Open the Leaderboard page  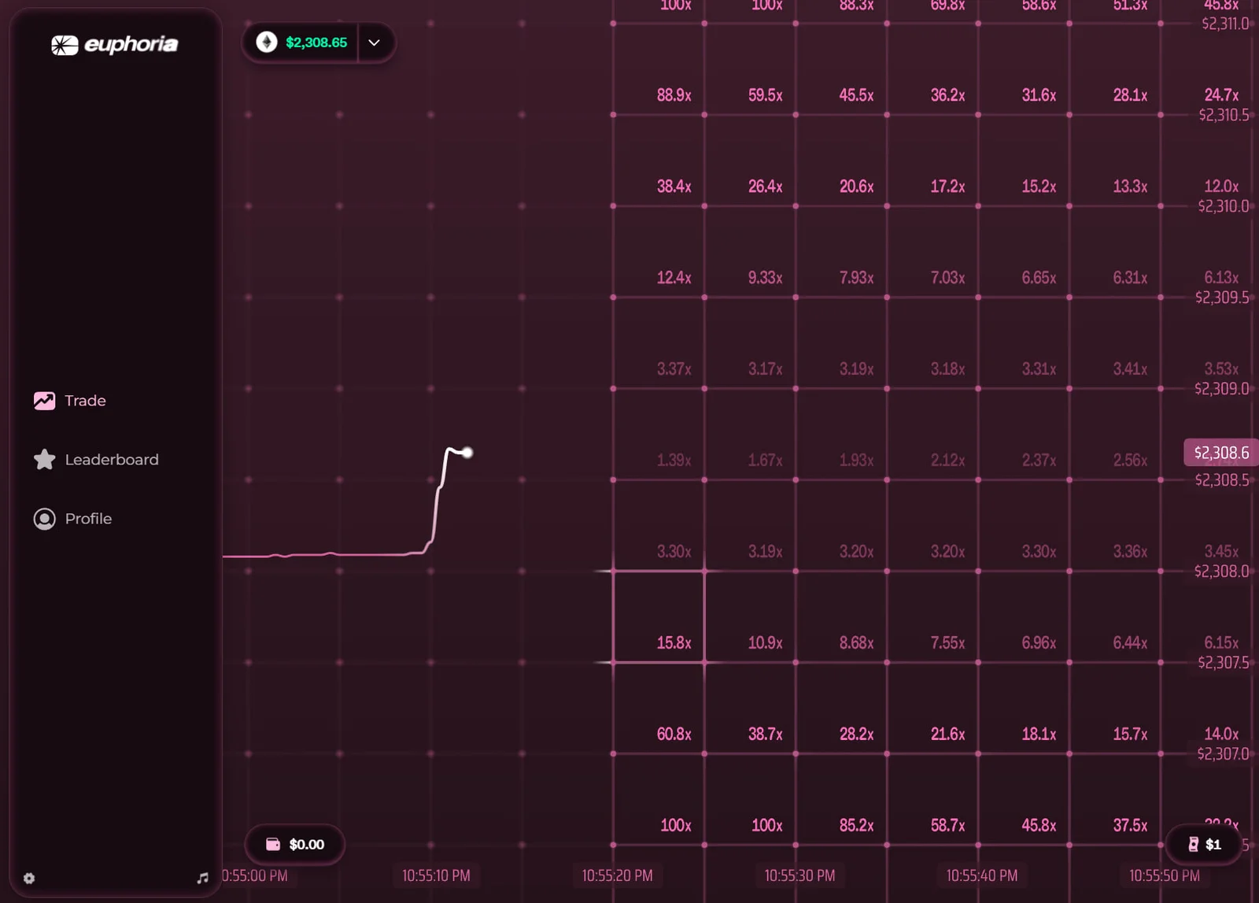click(96, 460)
